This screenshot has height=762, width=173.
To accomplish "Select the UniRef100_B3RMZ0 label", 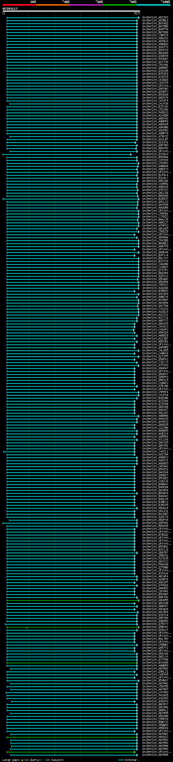I will point(155,291).
